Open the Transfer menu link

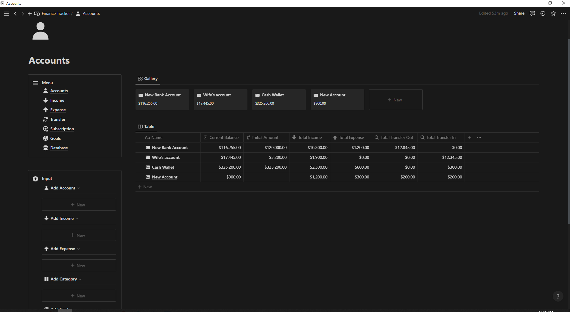(58, 120)
